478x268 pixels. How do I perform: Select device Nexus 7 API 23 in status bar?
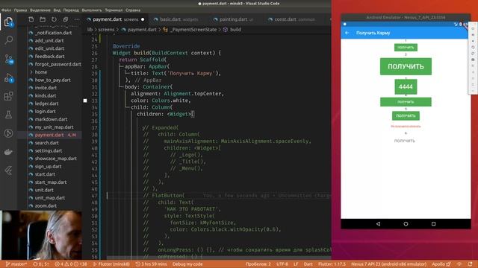(388, 264)
